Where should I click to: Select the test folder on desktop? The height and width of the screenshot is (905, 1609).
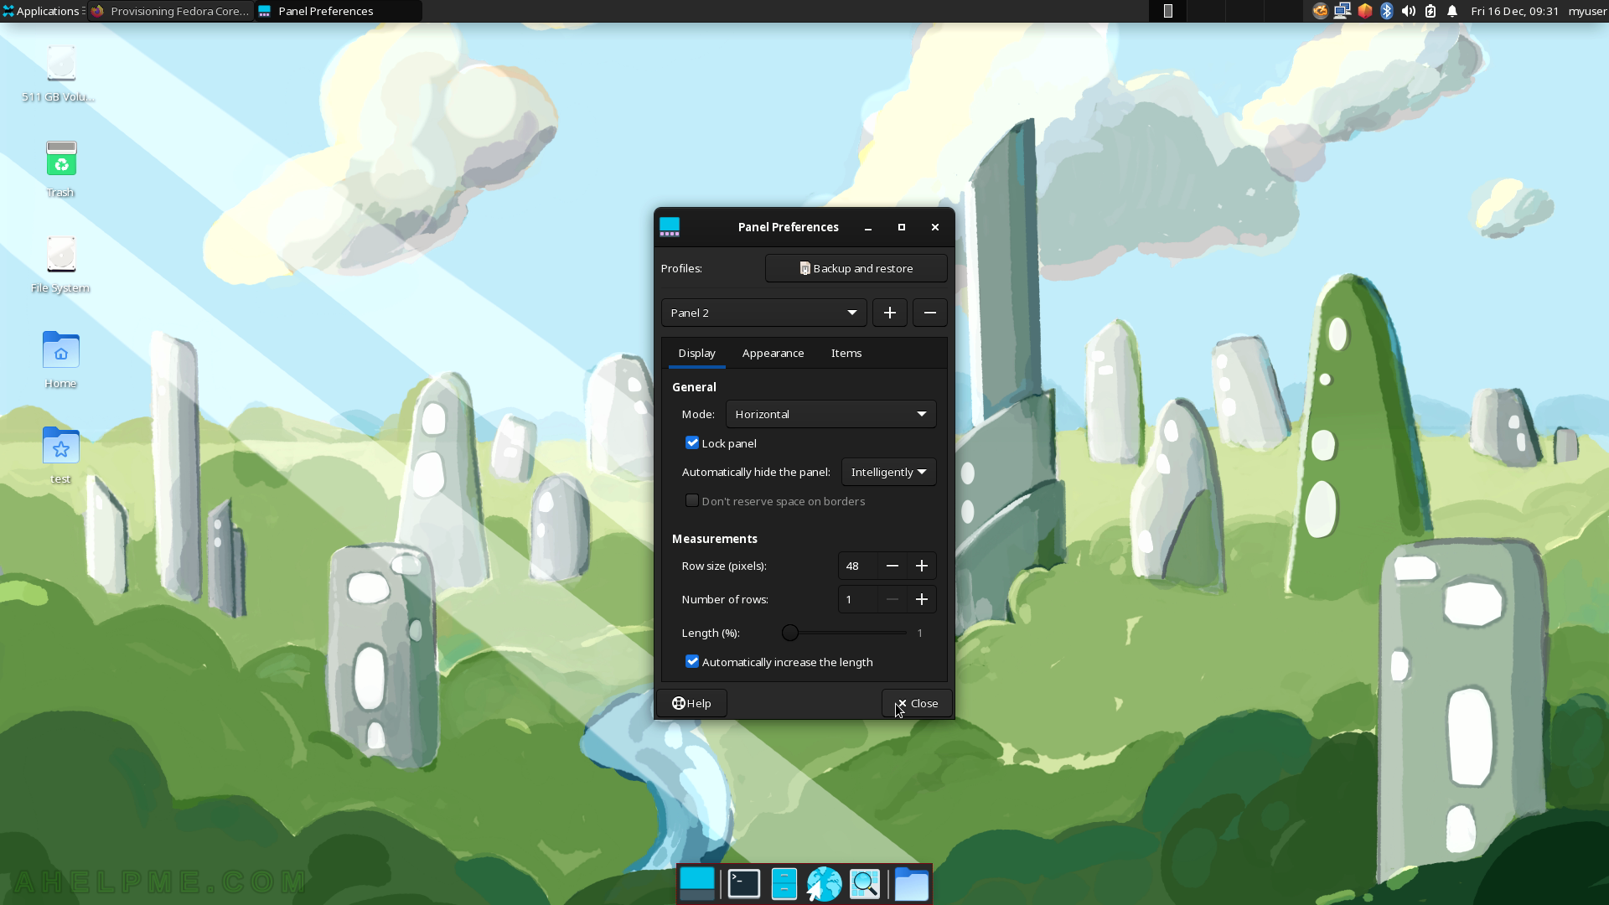coord(61,446)
